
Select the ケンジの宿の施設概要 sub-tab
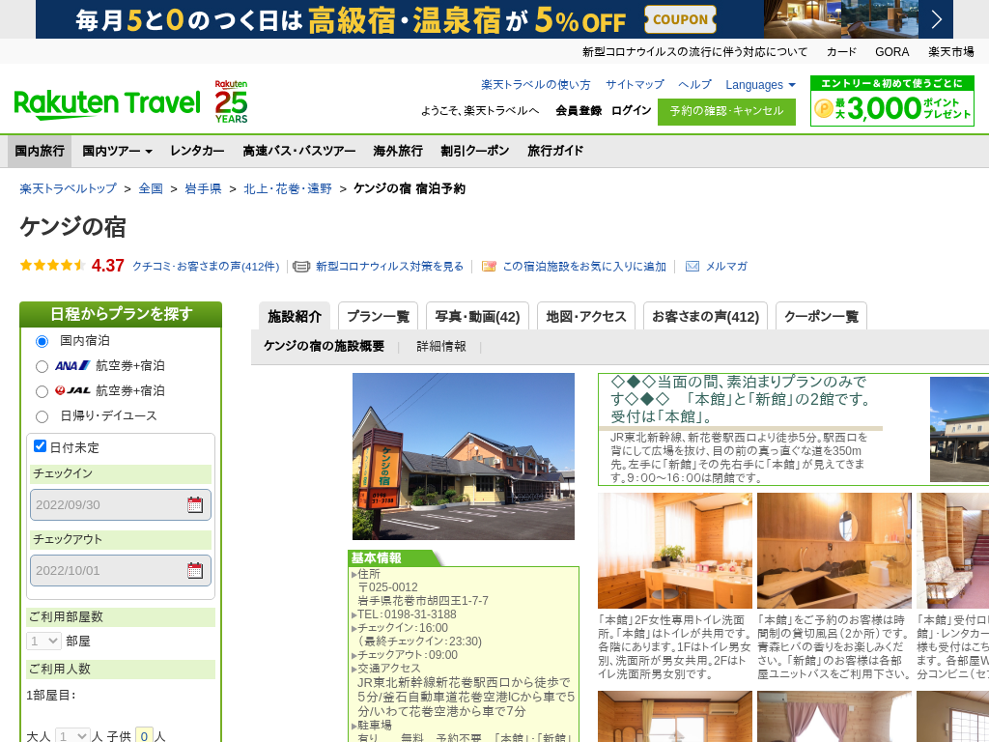coord(325,347)
